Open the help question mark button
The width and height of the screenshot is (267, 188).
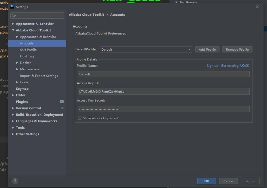pyautogui.click(x=15, y=181)
